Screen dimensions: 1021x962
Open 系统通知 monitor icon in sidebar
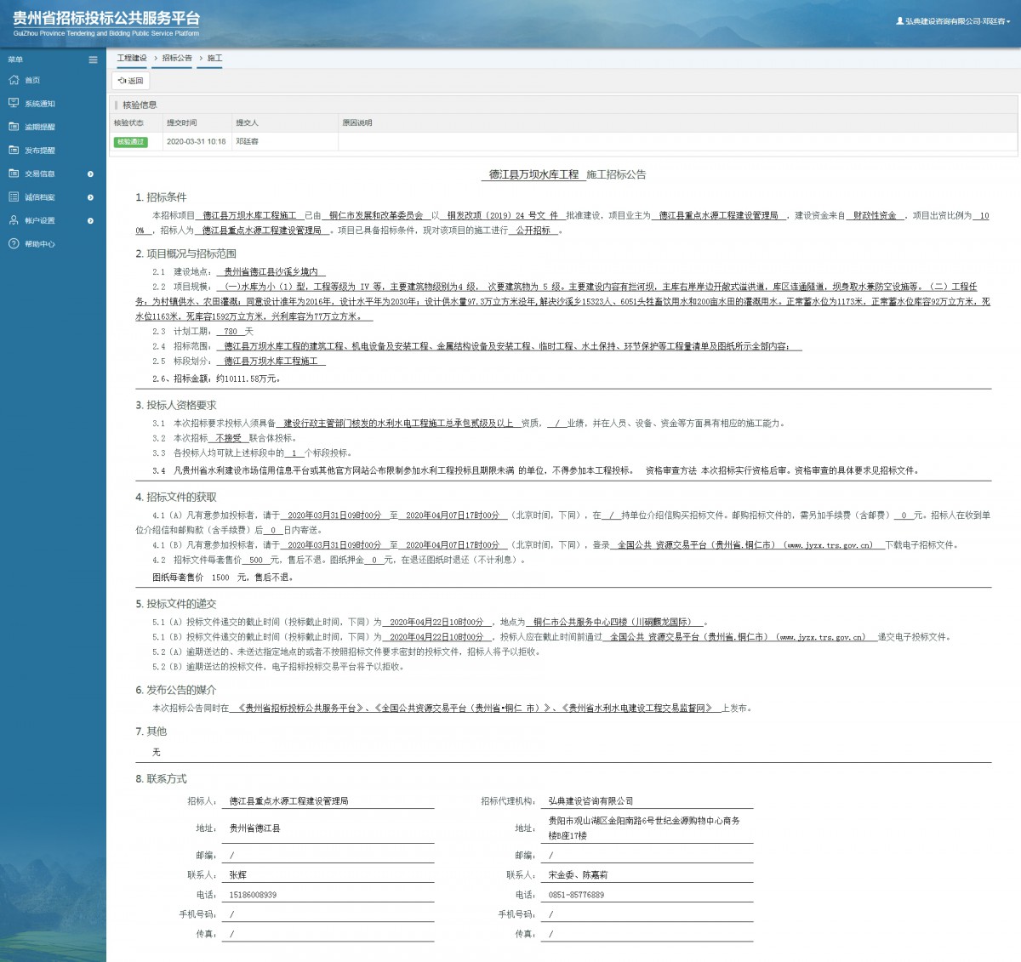click(14, 103)
